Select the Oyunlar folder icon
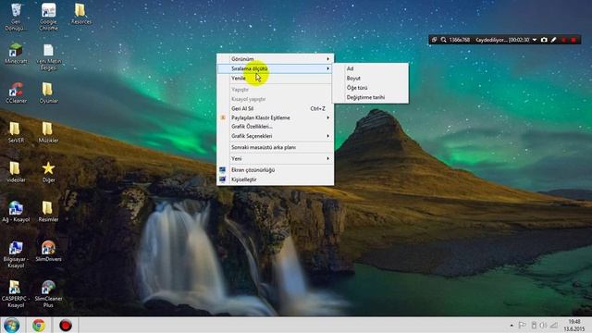Viewport: 592px width, 333px height. (48, 92)
